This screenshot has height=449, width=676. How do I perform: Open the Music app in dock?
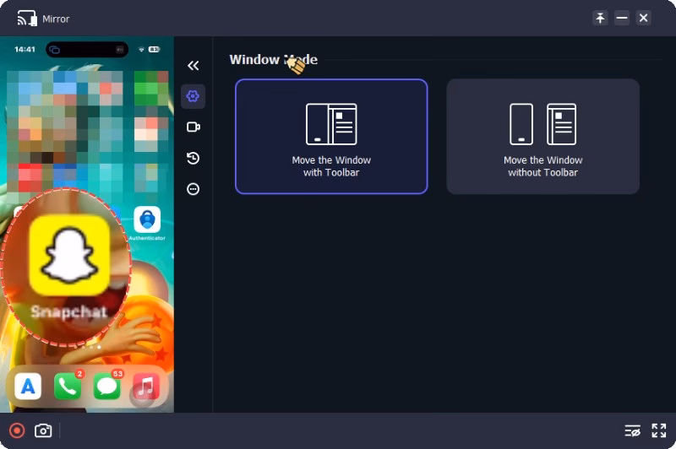pyautogui.click(x=145, y=387)
